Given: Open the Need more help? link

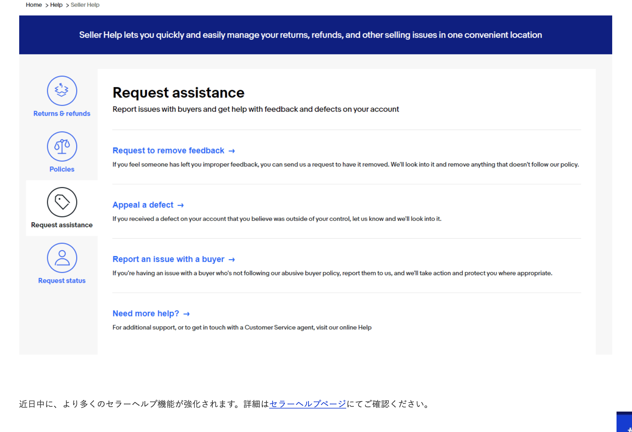Looking at the screenshot, I should [145, 313].
